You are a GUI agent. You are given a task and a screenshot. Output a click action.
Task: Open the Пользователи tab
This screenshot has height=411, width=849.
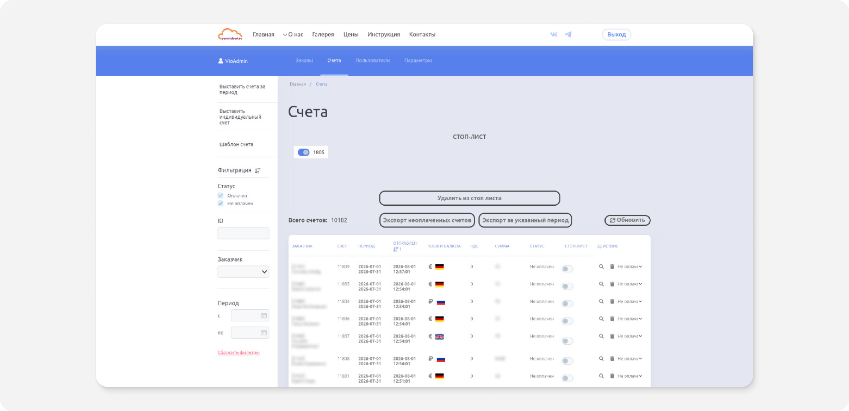372,61
